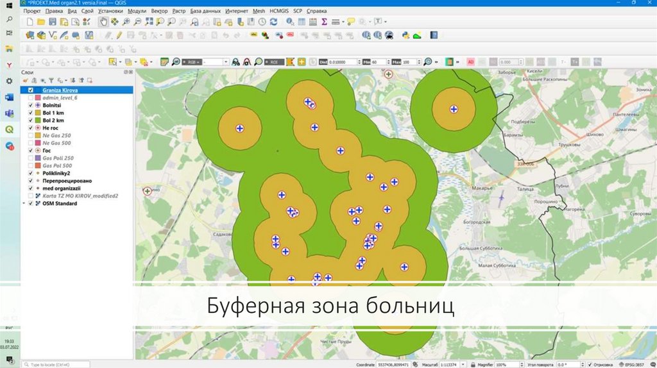Hide the Polikliniky2 layer
The height and width of the screenshot is (368, 657).
31,173
